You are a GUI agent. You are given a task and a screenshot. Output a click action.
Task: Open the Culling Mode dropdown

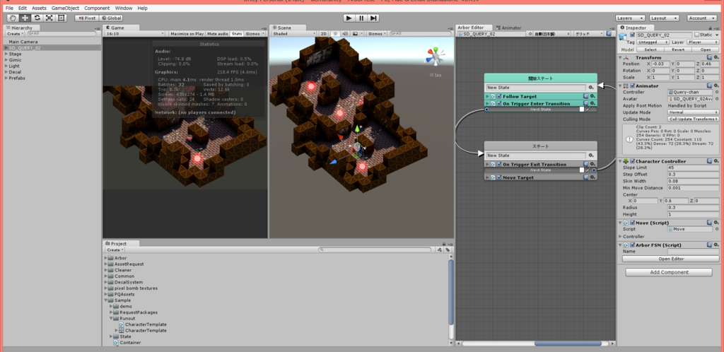point(694,119)
